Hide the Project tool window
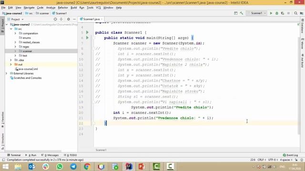This screenshot has width=305, height=171. point(74,19)
